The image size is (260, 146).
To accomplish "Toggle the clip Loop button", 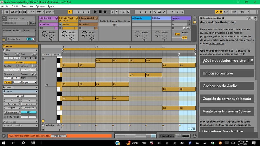I will [20, 62].
